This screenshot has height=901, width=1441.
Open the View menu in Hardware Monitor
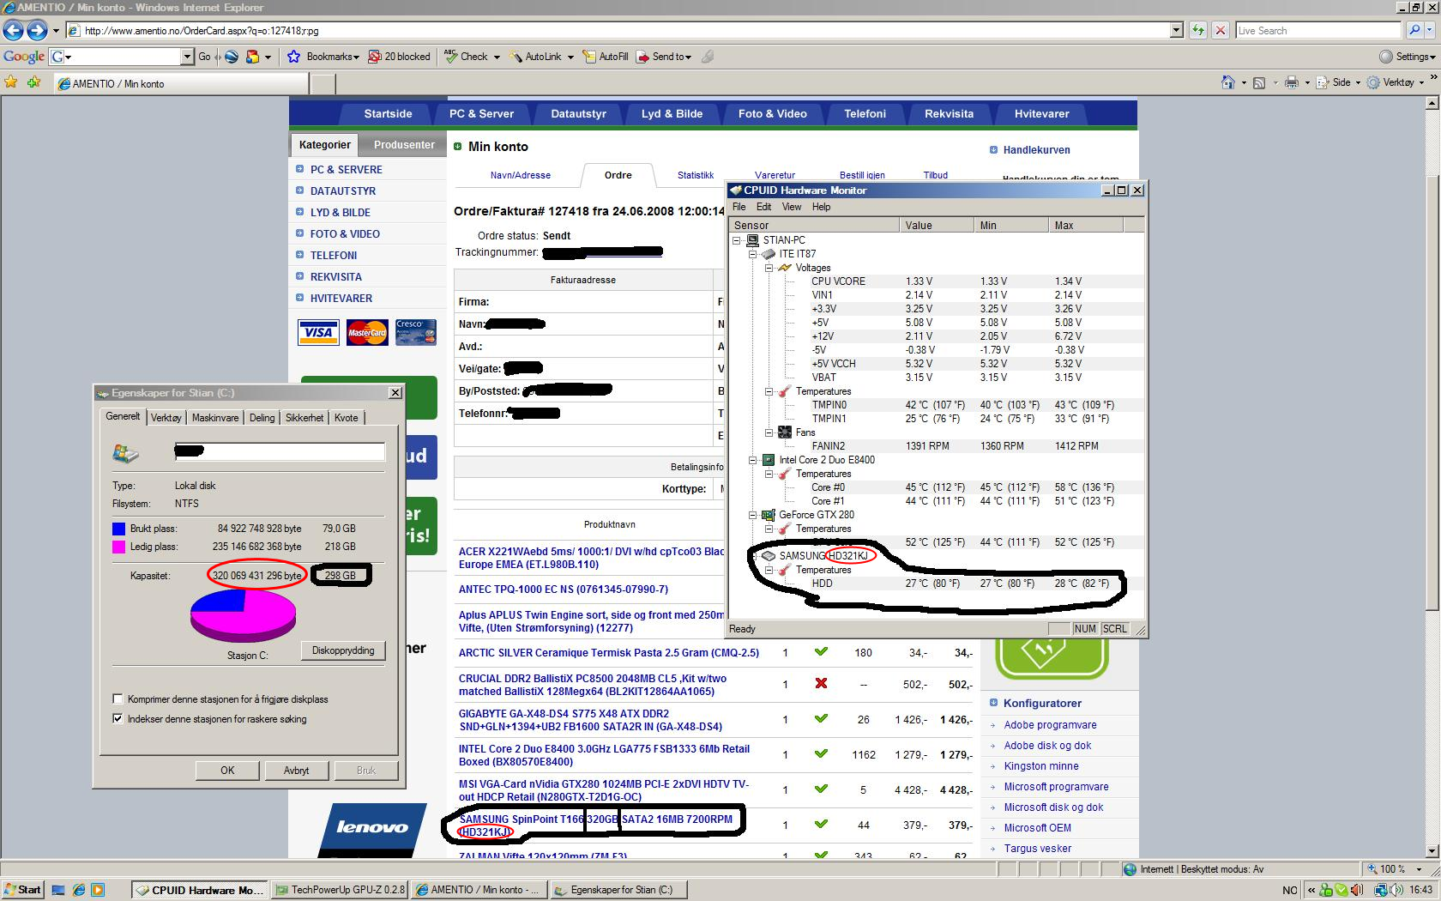(792, 207)
